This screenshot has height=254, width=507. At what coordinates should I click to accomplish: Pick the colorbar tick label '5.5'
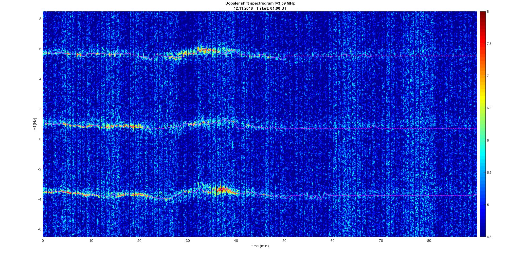[x=489, y=172]
